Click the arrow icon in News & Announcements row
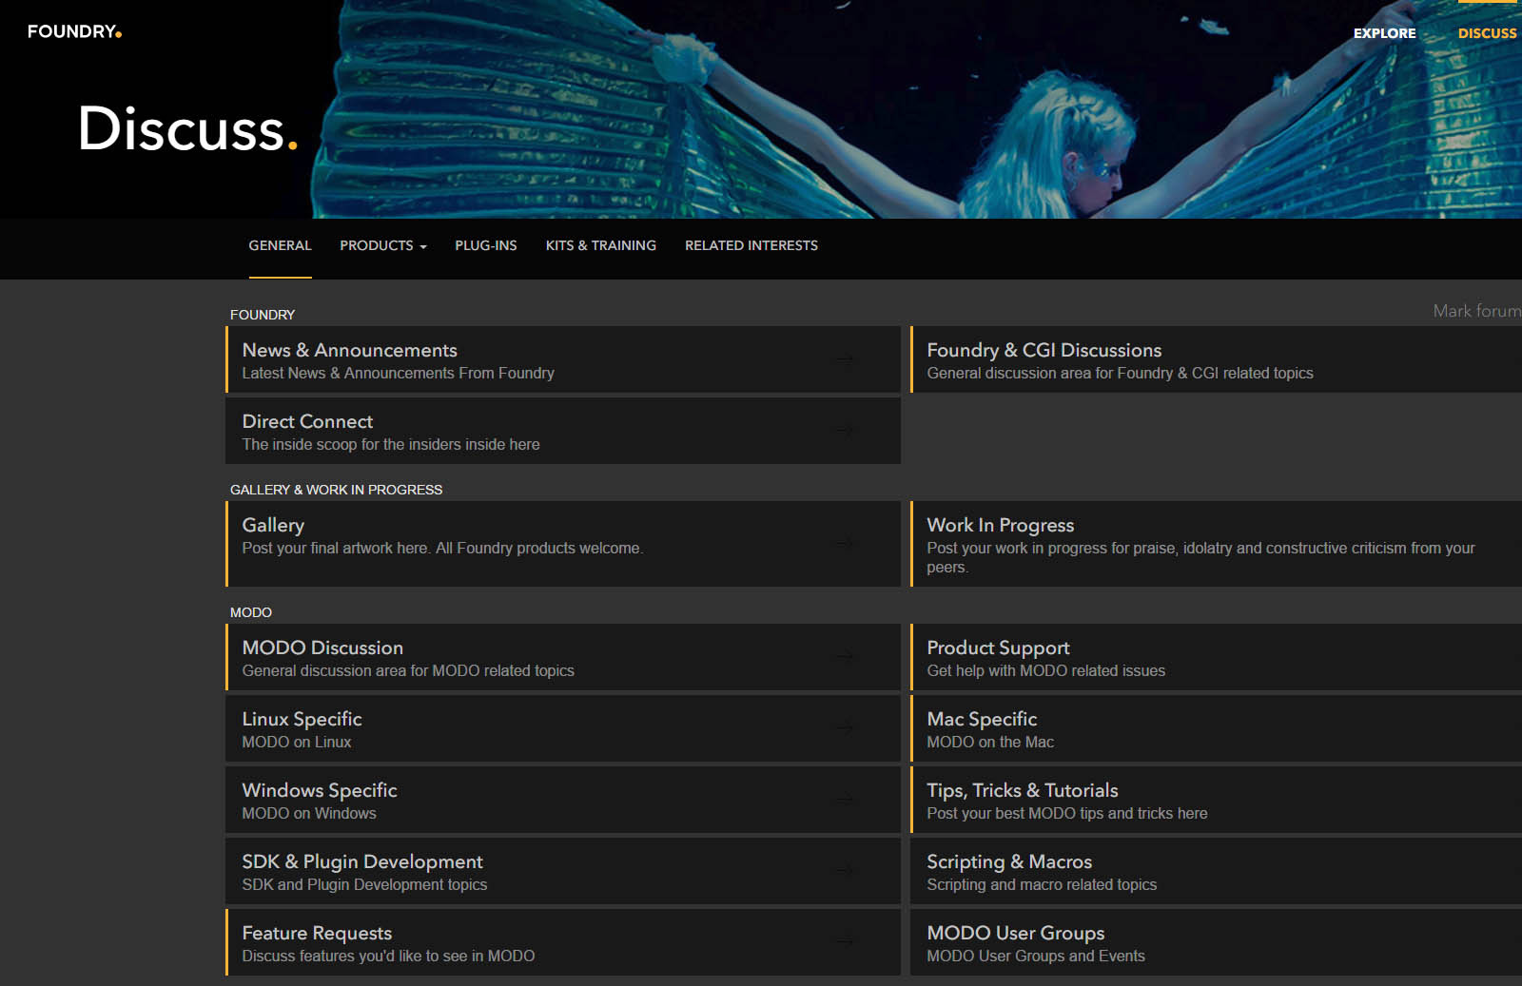Viewport: 1522px width, 986px height. [845, 359]
